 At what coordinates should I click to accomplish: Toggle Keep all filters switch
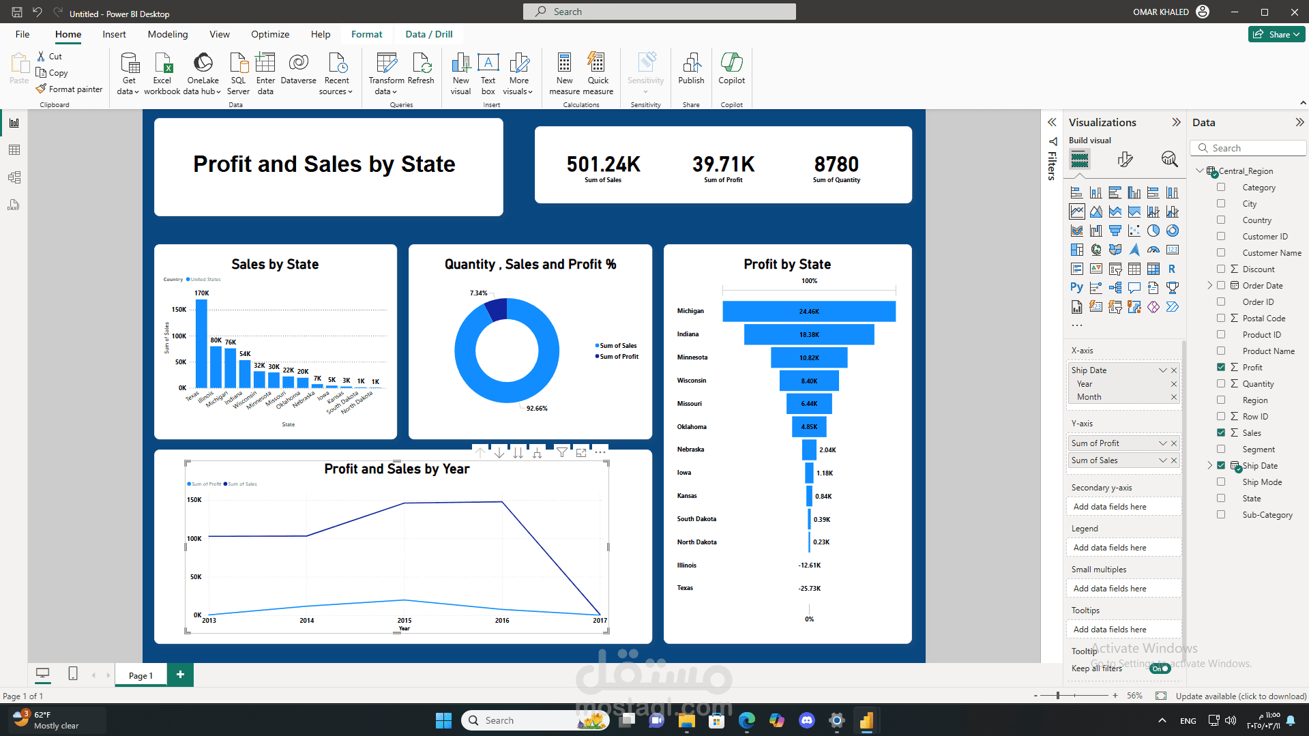click(1160, 668)
